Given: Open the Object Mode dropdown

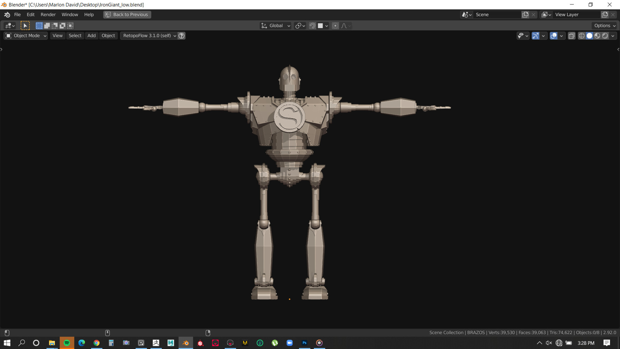Looking at the screenshot, I should point(26,35).
